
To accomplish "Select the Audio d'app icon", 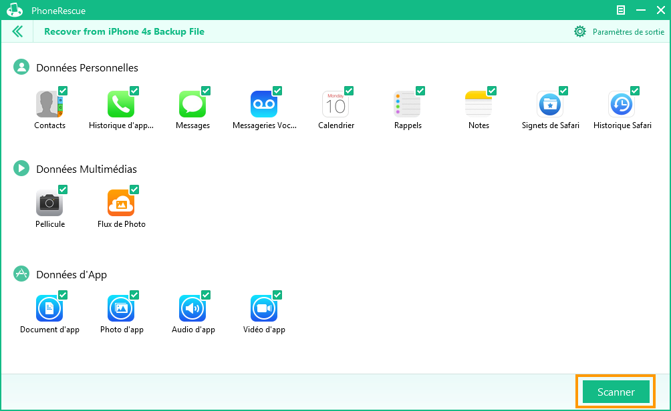I will coord(192,308).
